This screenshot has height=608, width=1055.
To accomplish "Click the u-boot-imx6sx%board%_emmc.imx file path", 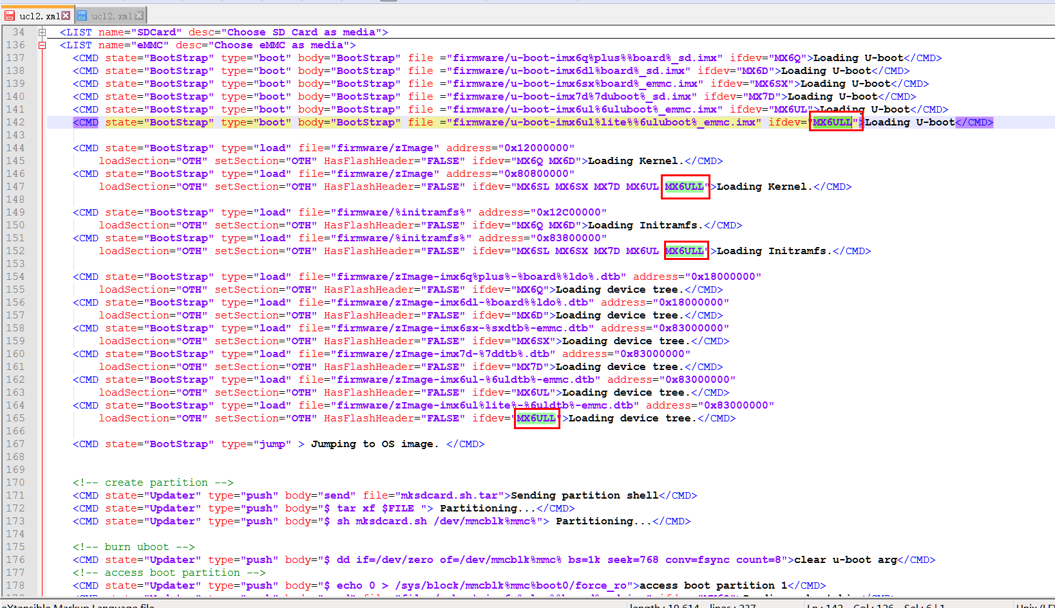I will tap(575, 84).
